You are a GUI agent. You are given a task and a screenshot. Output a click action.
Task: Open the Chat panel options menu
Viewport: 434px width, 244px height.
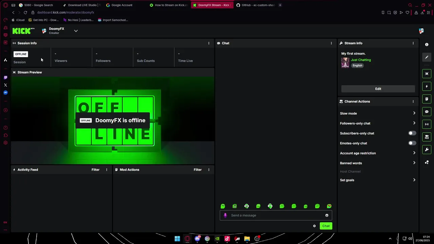coord(331,43)
